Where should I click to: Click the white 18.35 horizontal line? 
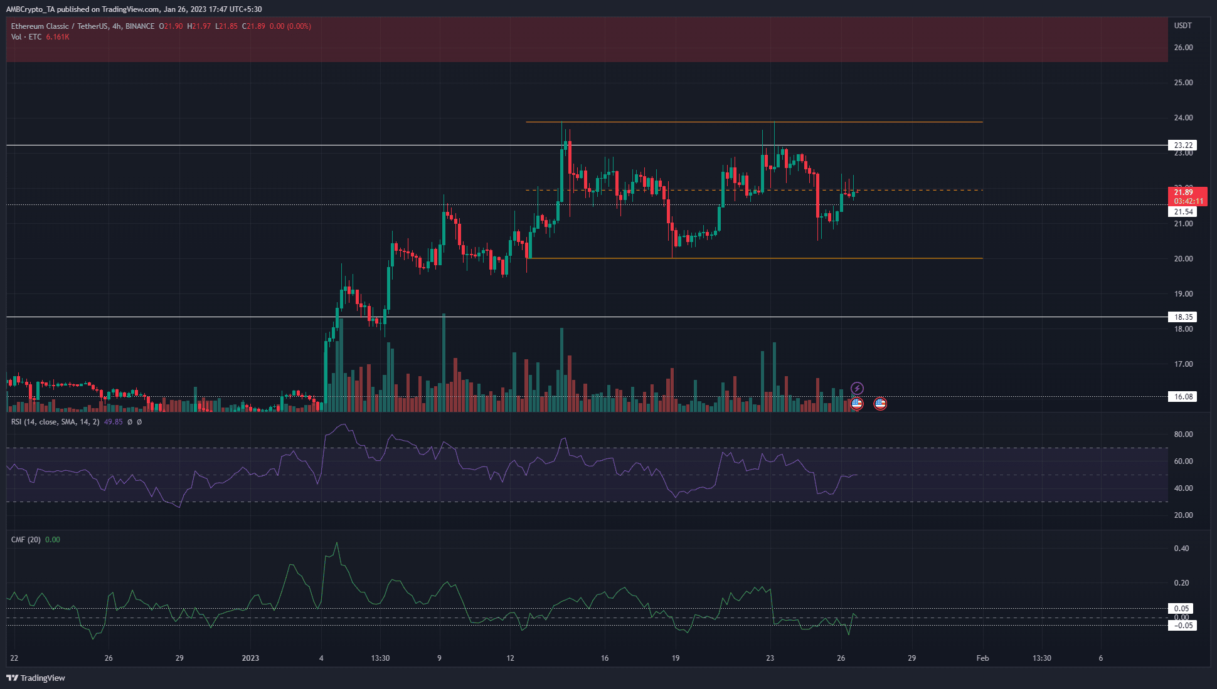click(587, 317)
